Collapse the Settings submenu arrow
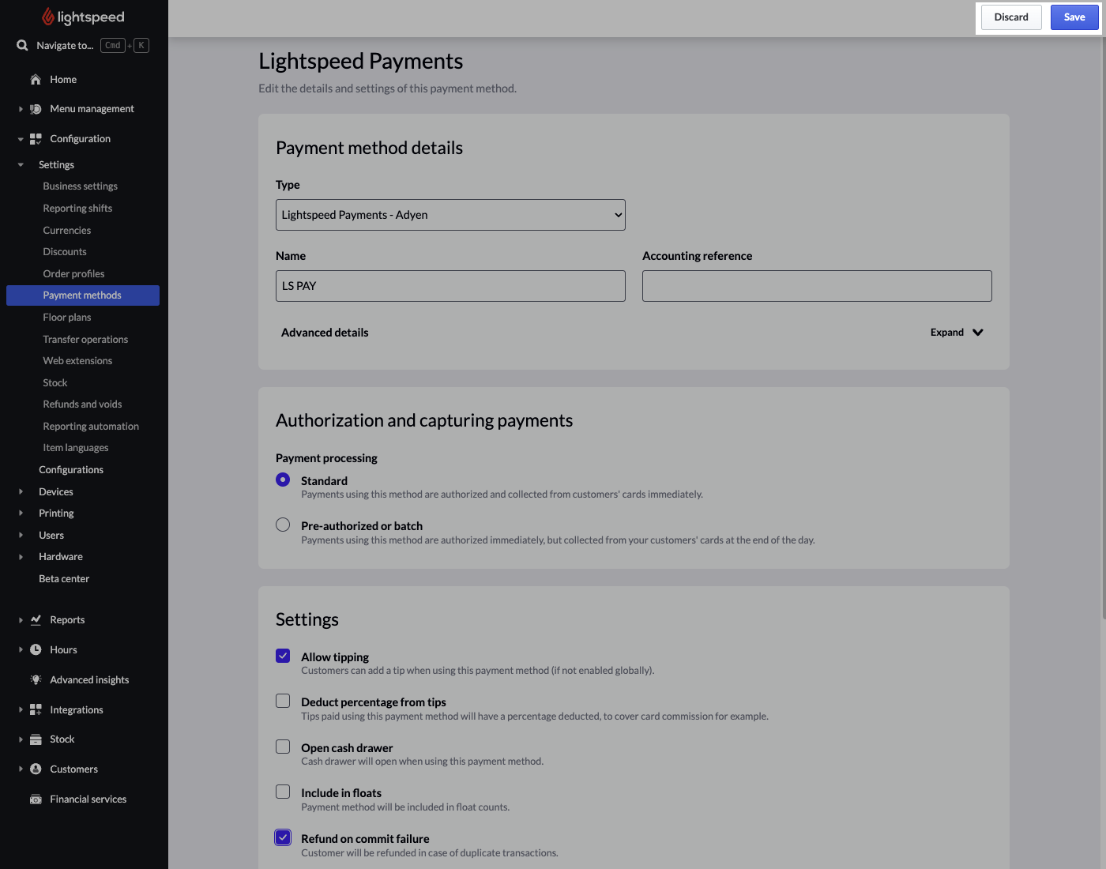The height and width of the screenshot is (869, 1106). [21, 165]
